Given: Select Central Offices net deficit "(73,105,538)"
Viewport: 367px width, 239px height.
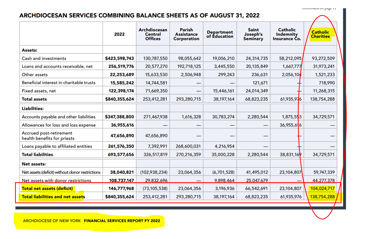Looking at the screenshot, I should coord(155,189).
